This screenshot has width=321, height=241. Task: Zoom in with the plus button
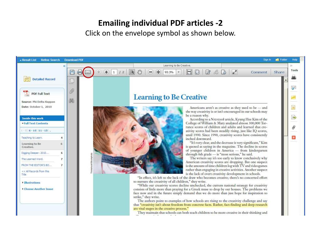(158, 72)
